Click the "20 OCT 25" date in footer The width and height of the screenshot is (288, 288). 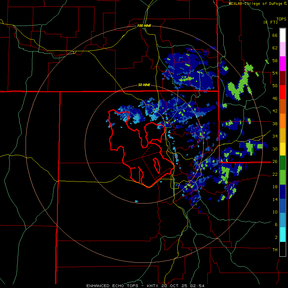point(174,286)
